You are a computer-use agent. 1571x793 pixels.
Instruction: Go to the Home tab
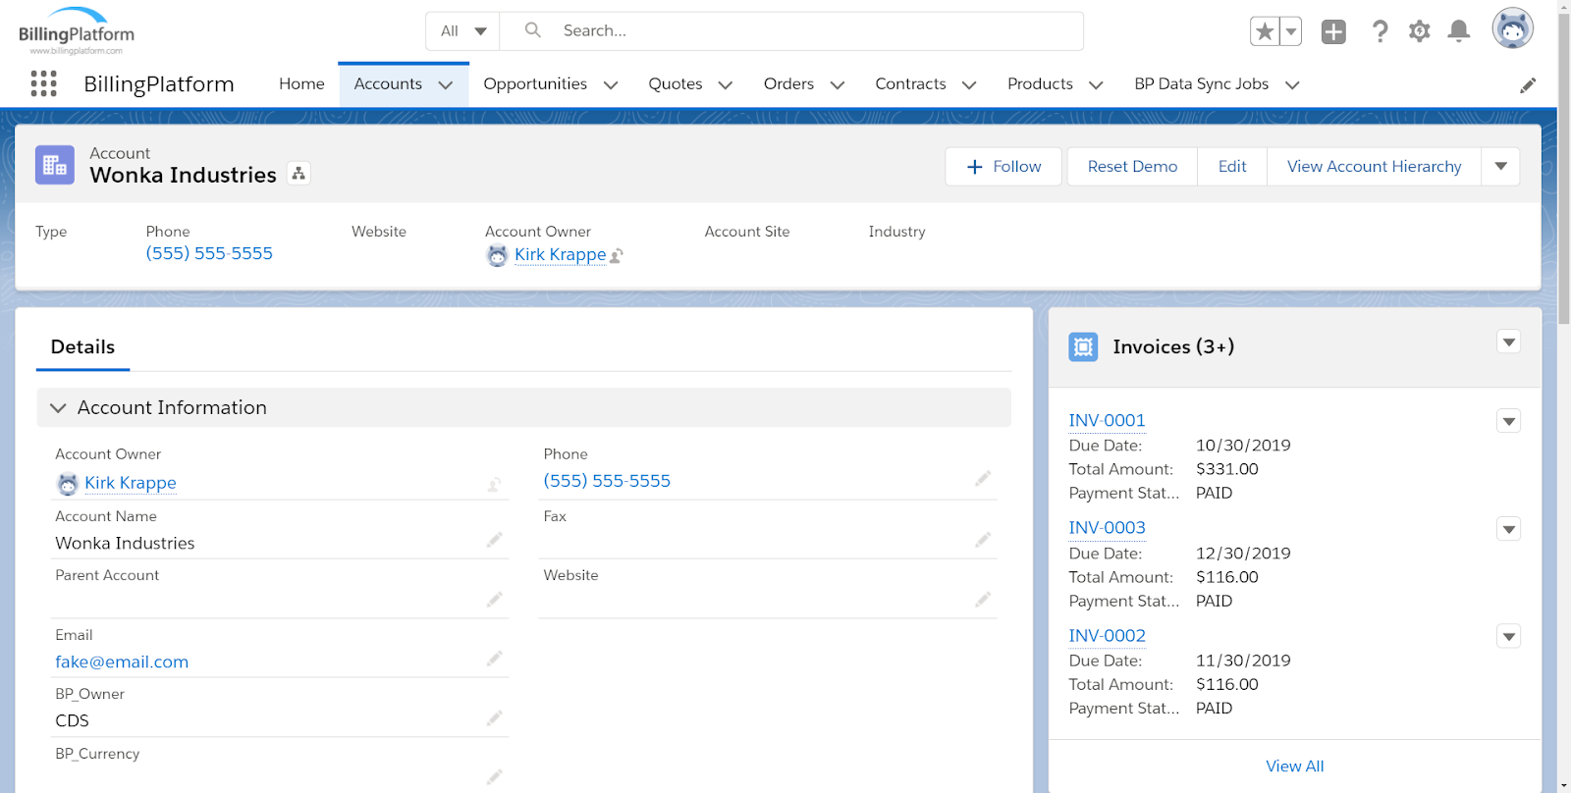click(x=301, y=84)
